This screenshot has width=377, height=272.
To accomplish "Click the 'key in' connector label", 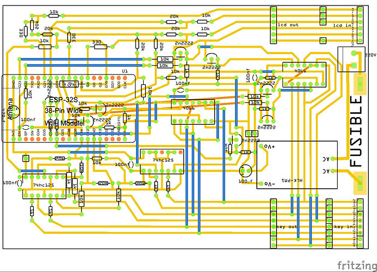I will pos(343,227).
